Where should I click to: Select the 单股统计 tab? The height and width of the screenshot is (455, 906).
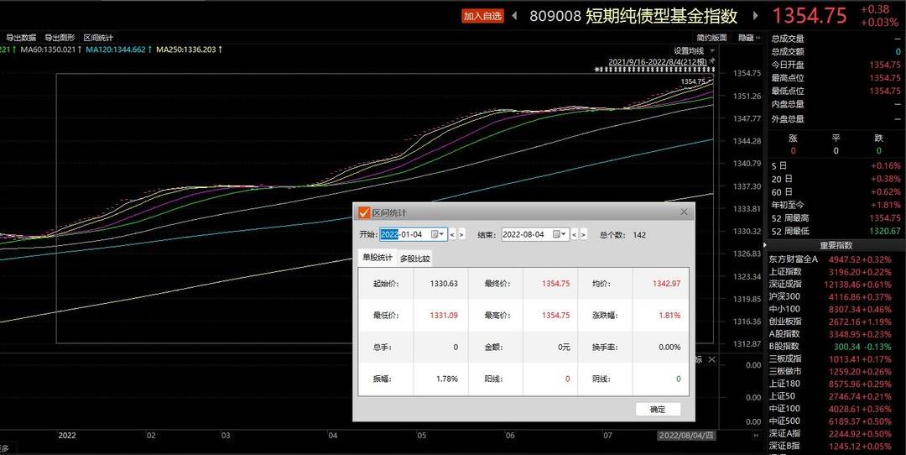[377, 258]
